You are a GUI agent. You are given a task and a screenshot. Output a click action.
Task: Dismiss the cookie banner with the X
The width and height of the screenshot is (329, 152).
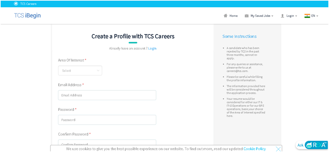pyautogui.click(x=278, y=149)
